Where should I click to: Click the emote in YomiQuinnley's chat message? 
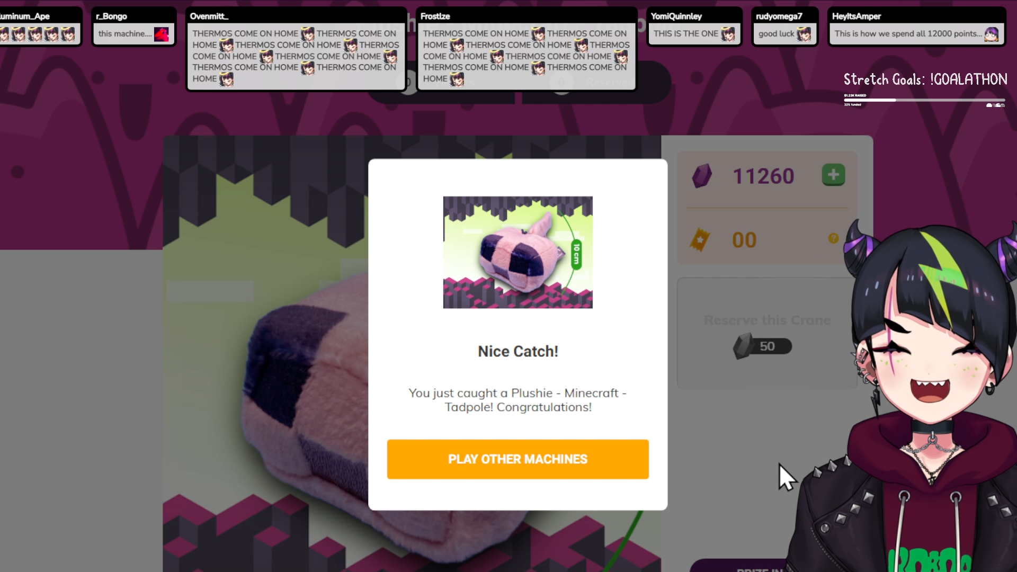pyautogui.click(x=728, y=34)
